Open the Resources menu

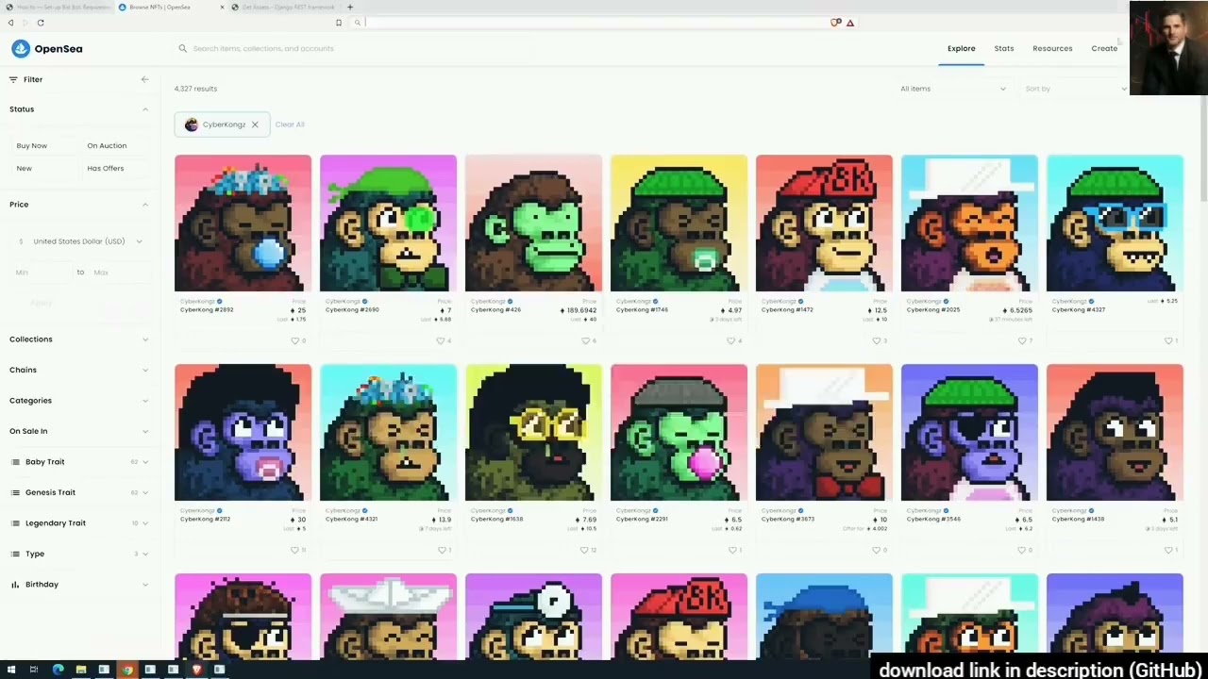(1052, 48)
